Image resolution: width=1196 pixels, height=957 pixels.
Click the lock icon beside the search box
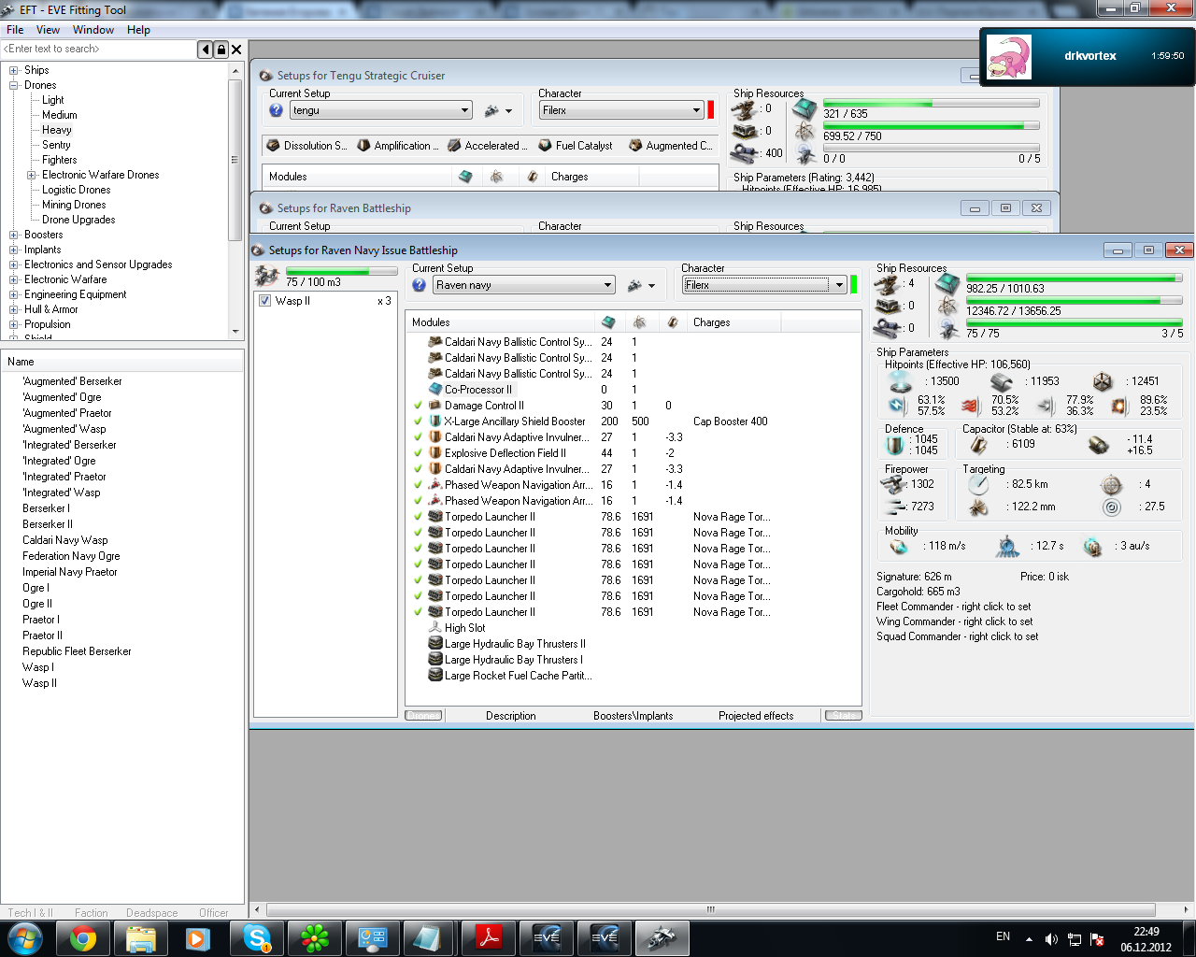coord(221,50)
